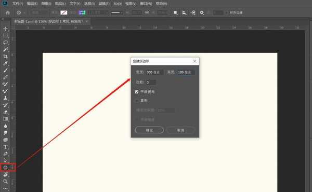Viewport: 312px width, 192px height.
Task: Select the Move tool
Action: tap(5, 29)
